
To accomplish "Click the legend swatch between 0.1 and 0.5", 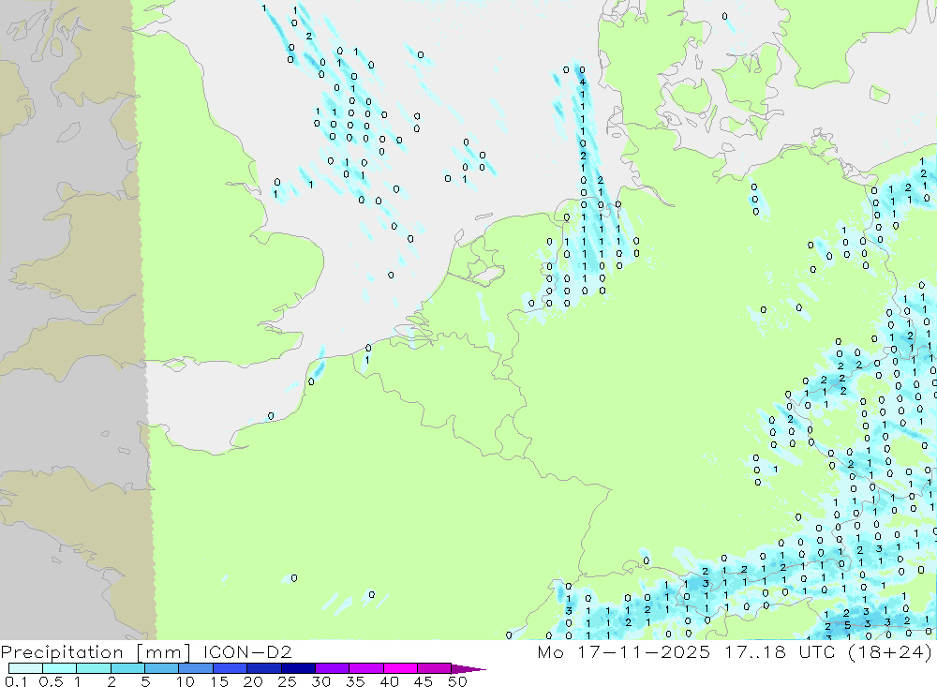I will pos(25,668).
